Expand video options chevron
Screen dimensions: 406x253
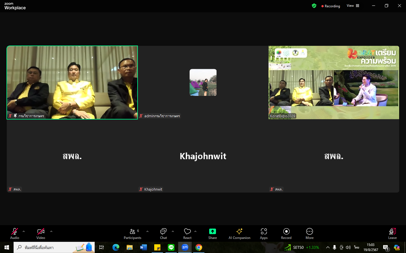(x=51, y=231)
